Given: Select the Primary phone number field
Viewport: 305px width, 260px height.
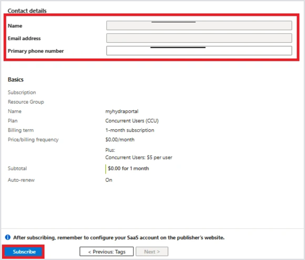Looking at the screenshot, I should click(199, 51).
